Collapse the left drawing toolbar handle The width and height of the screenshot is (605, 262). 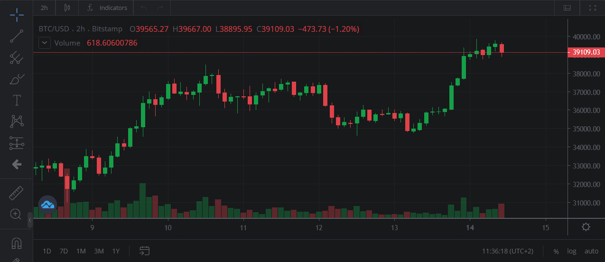30,220
